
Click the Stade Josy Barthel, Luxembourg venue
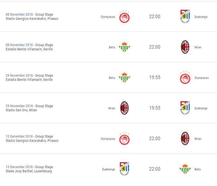pos(29,171)
